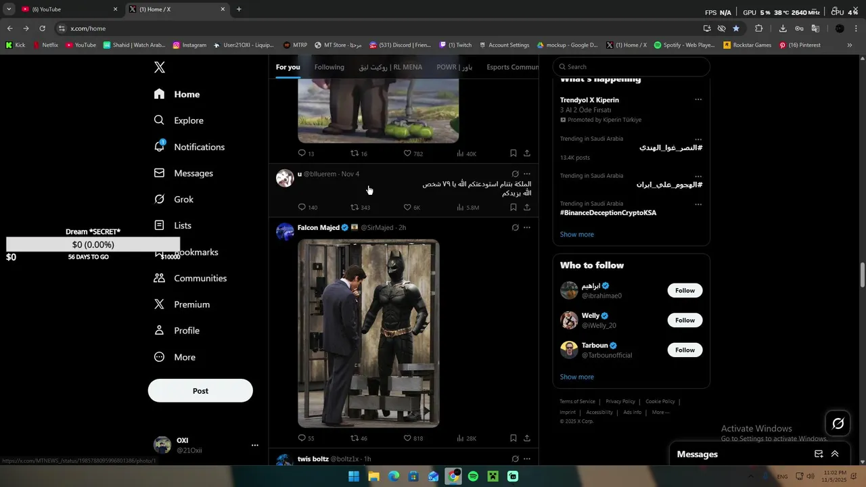Screen dimensions: 866x487
Task: Open options for #BinanceDeceptionCryptoKSA trend
Action: click(x=698, y=204)
